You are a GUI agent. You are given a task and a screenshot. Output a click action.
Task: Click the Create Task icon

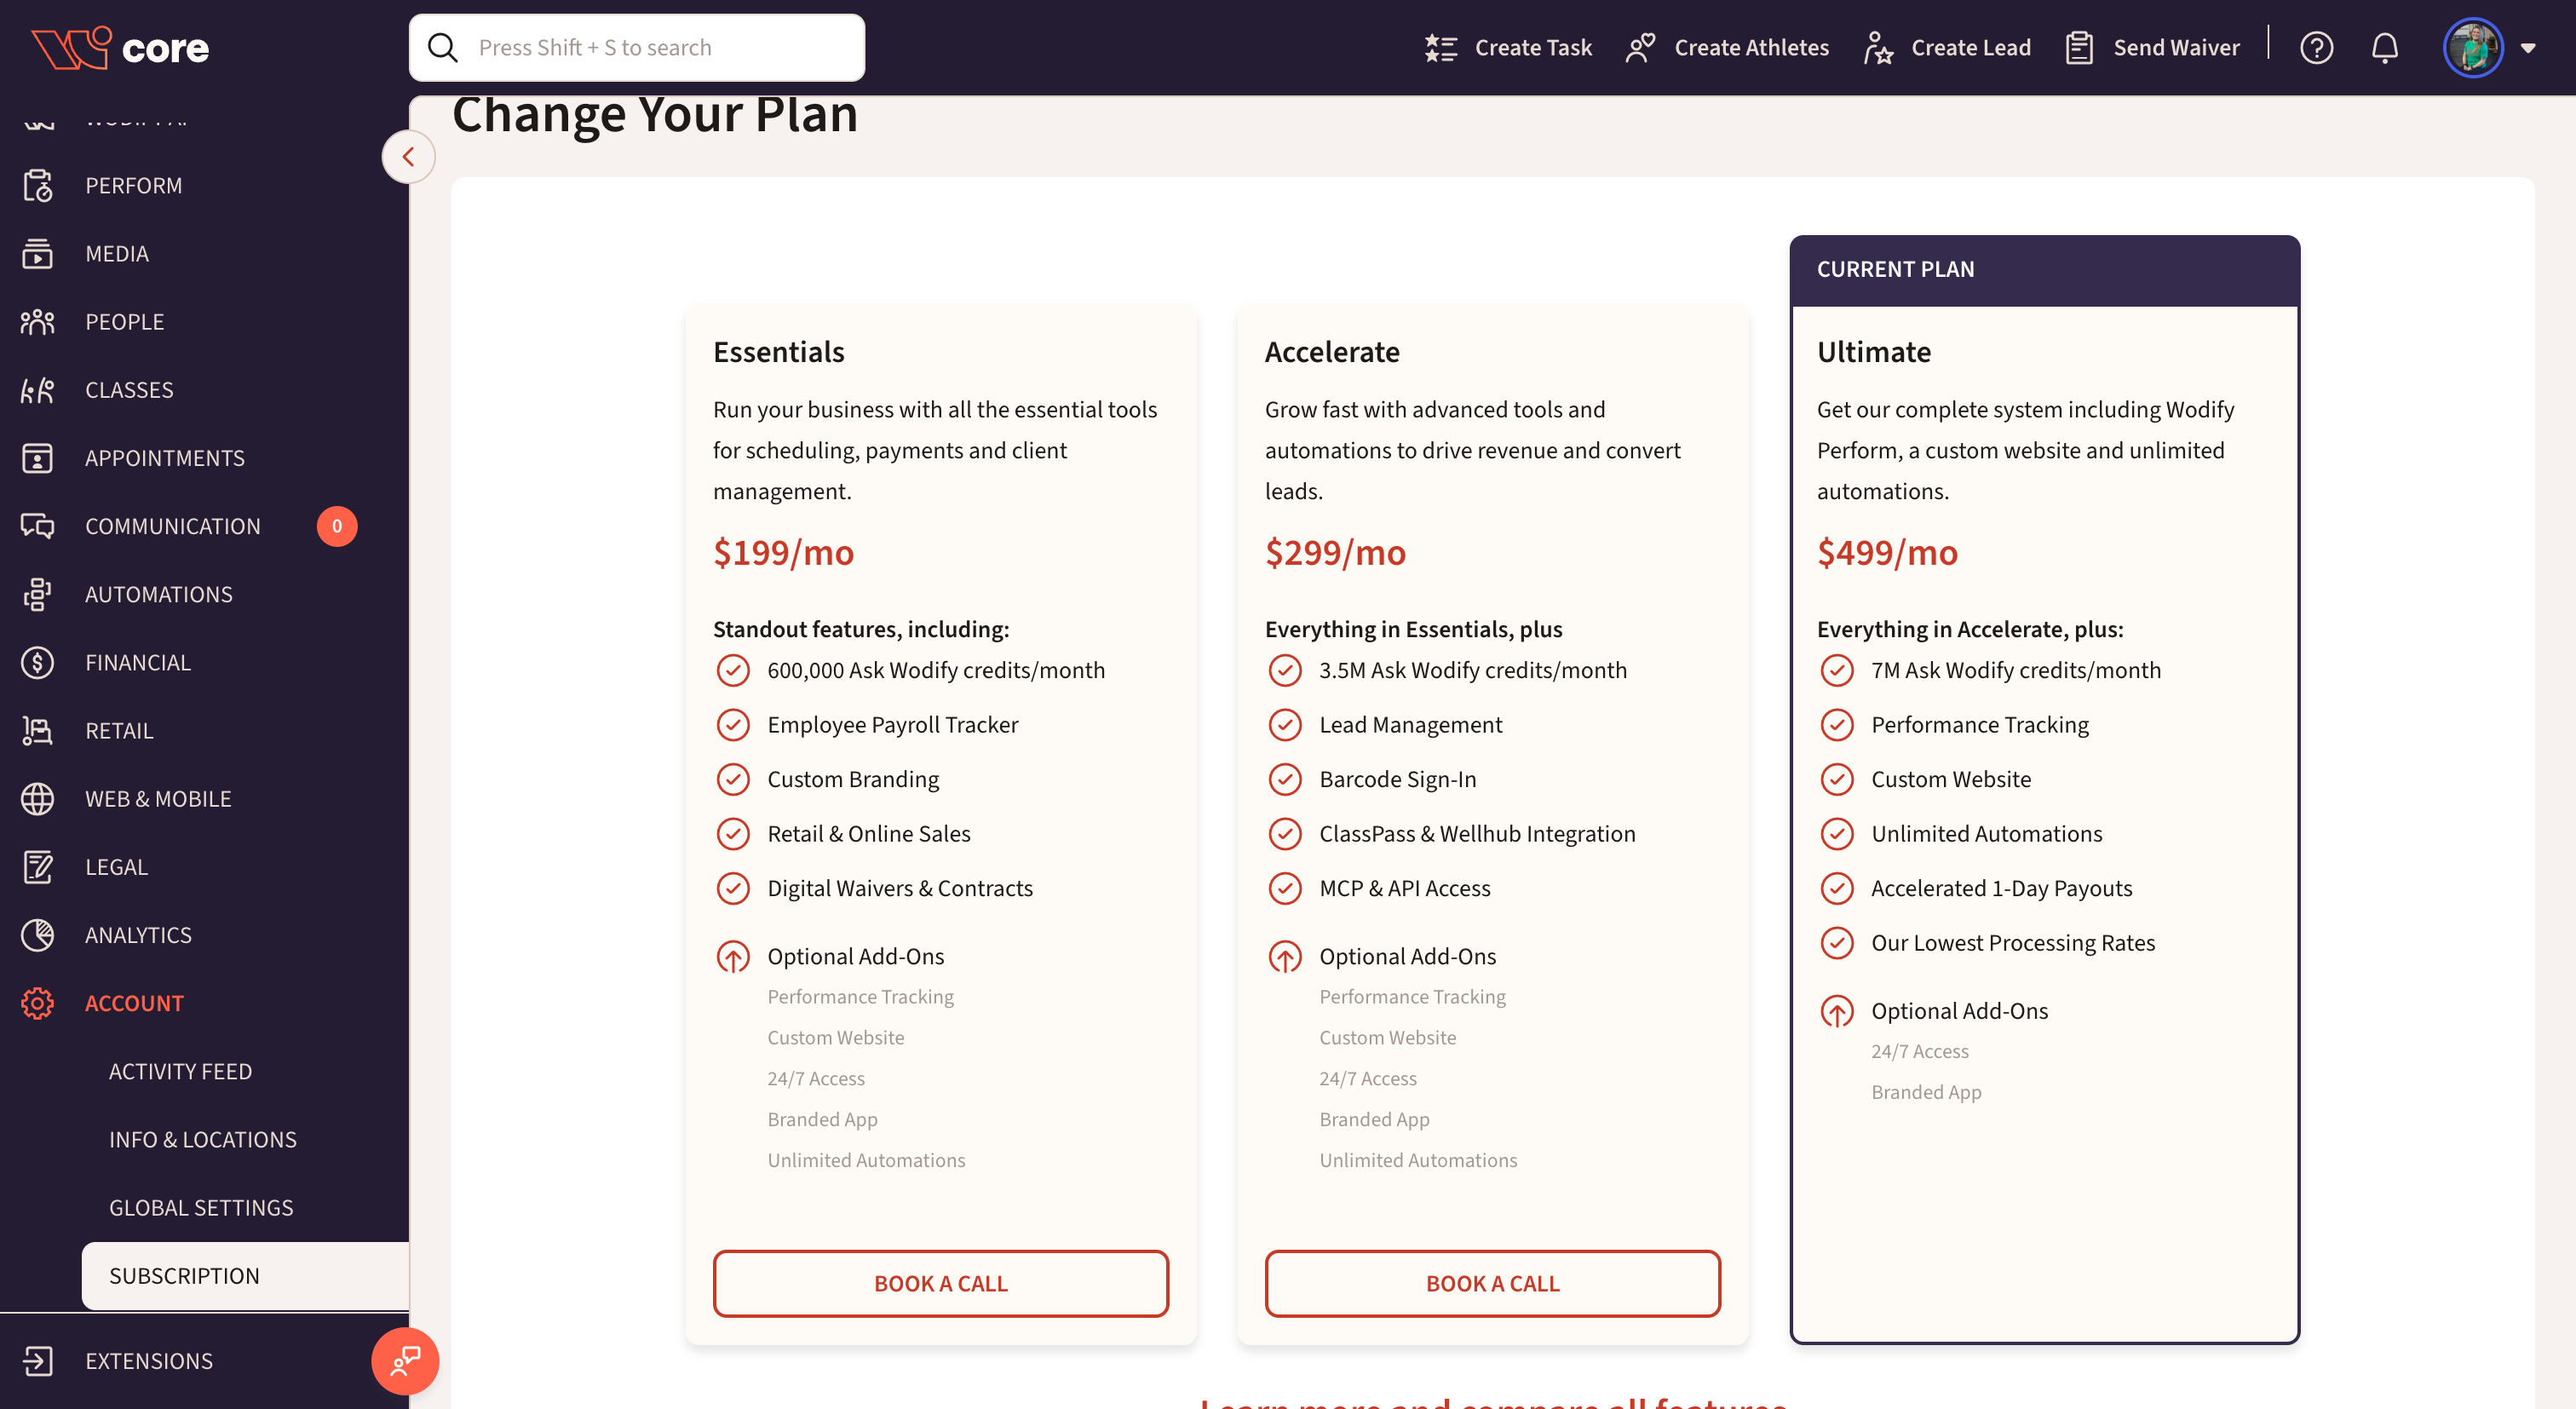[x=1440, y=47]
